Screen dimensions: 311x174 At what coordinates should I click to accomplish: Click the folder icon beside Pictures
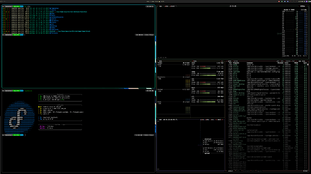click(50, 33)
